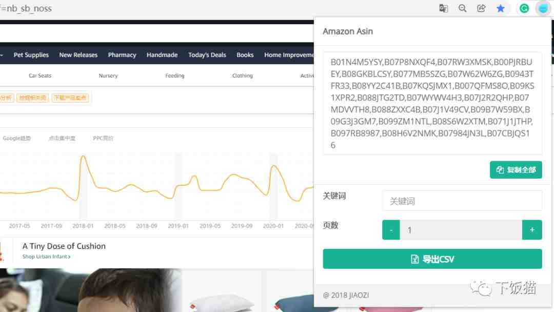
Task: Focus the 关键词 keyword input field
Action: point(462,201)
